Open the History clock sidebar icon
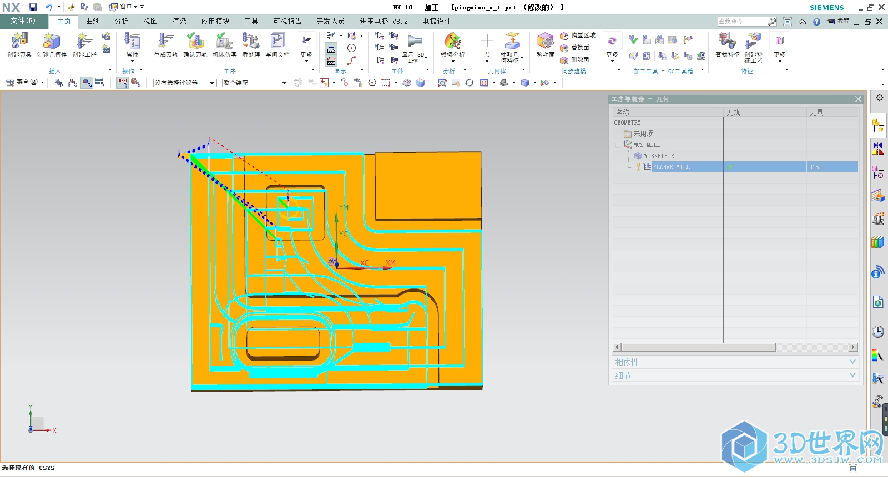 click(878, 332)
